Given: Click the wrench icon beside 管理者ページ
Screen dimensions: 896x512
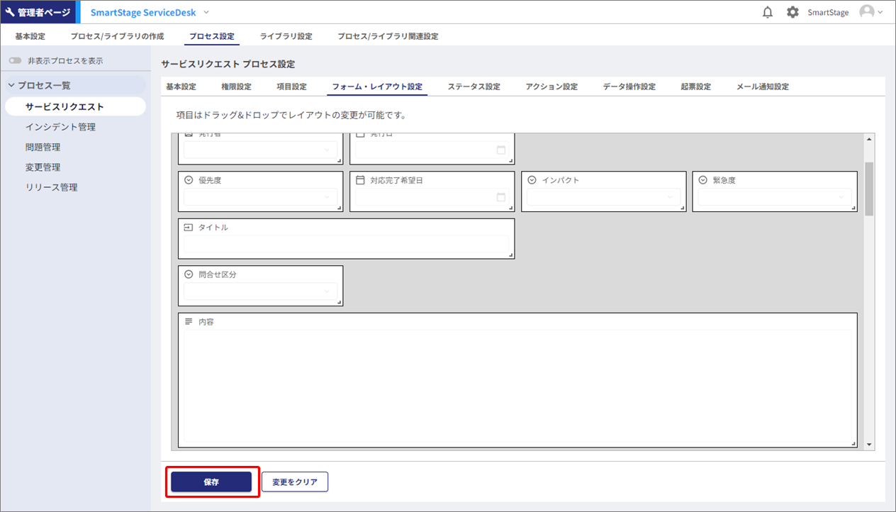Looking at the screenshot, I should pyautogui.click(x=11, y=12).
